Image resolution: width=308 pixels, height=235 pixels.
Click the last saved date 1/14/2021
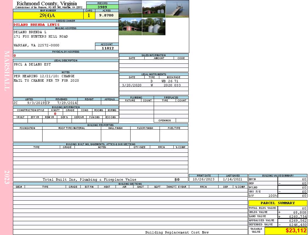(x=233, y=179)
